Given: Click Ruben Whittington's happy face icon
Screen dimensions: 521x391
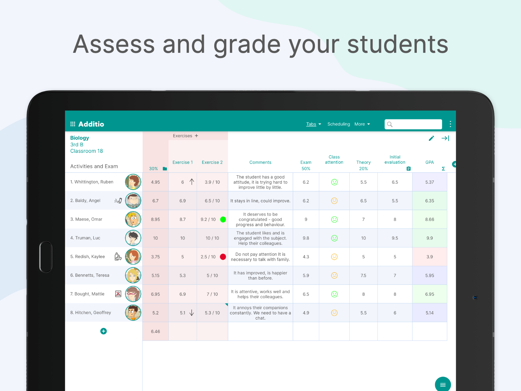Looking at the screenshot, I should point(334,182).
